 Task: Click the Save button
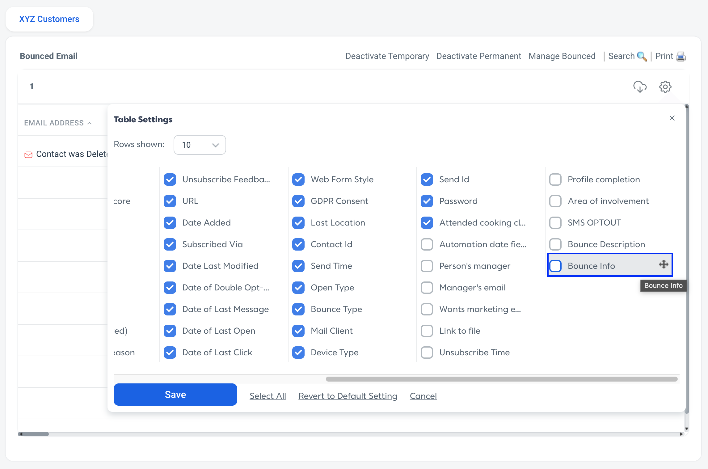pos(175,395)
